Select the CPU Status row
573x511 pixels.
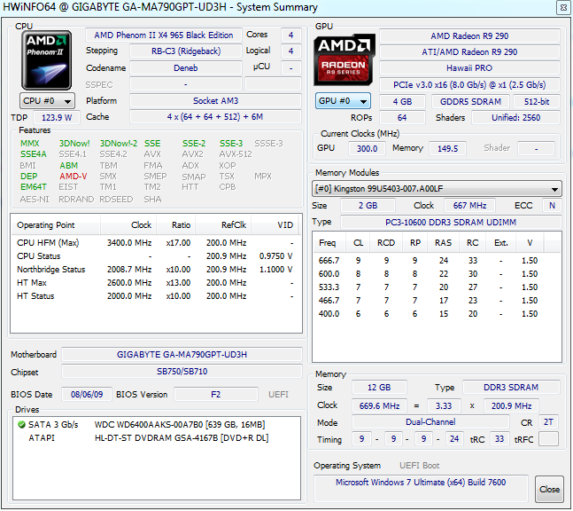[155, 256]
